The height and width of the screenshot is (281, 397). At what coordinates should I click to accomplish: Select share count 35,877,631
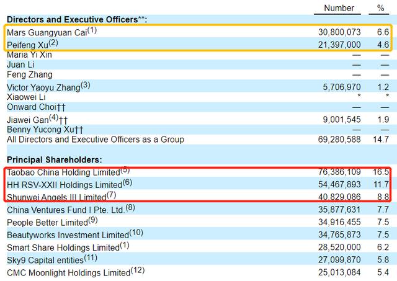tap(339, 210)
